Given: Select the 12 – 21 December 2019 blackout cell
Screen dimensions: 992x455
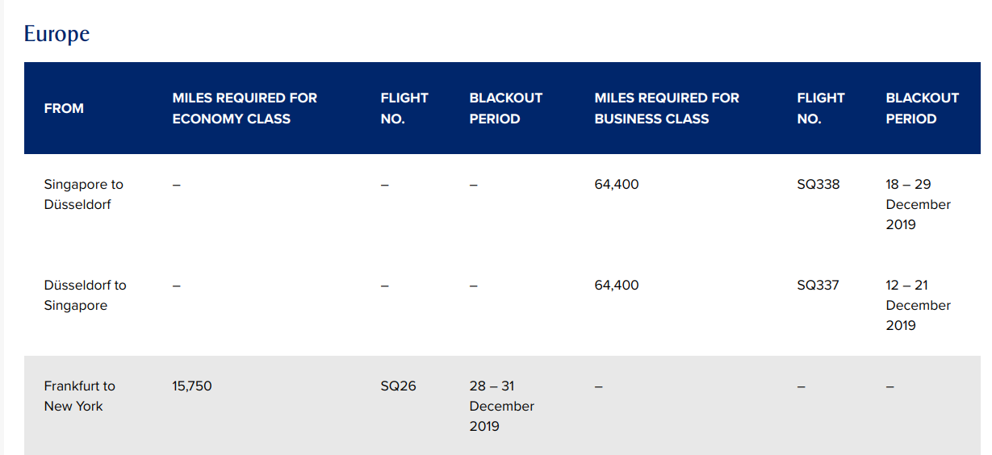Looking at the screenshot, I should point(918,305).
